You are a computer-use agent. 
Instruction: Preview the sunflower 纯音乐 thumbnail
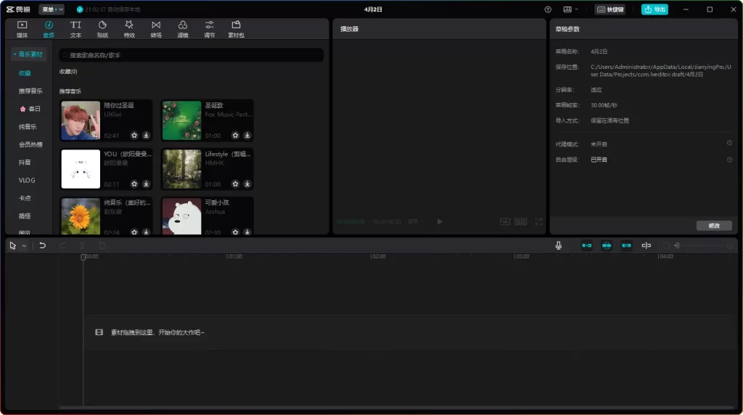pos(81,216)
